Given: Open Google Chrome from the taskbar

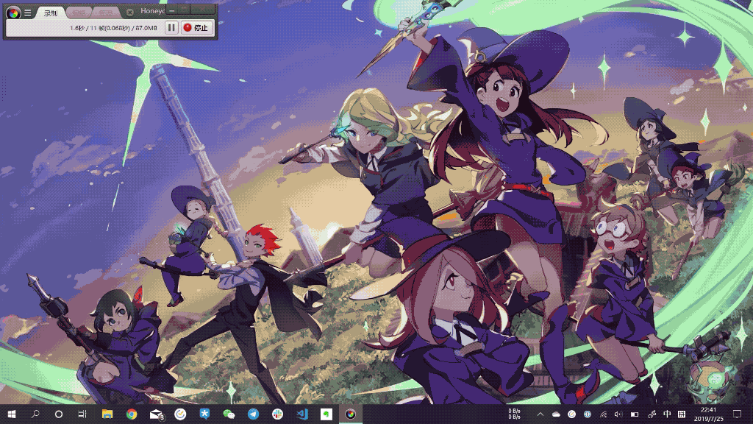Looking at the screenshot, I should click(132, 414).
